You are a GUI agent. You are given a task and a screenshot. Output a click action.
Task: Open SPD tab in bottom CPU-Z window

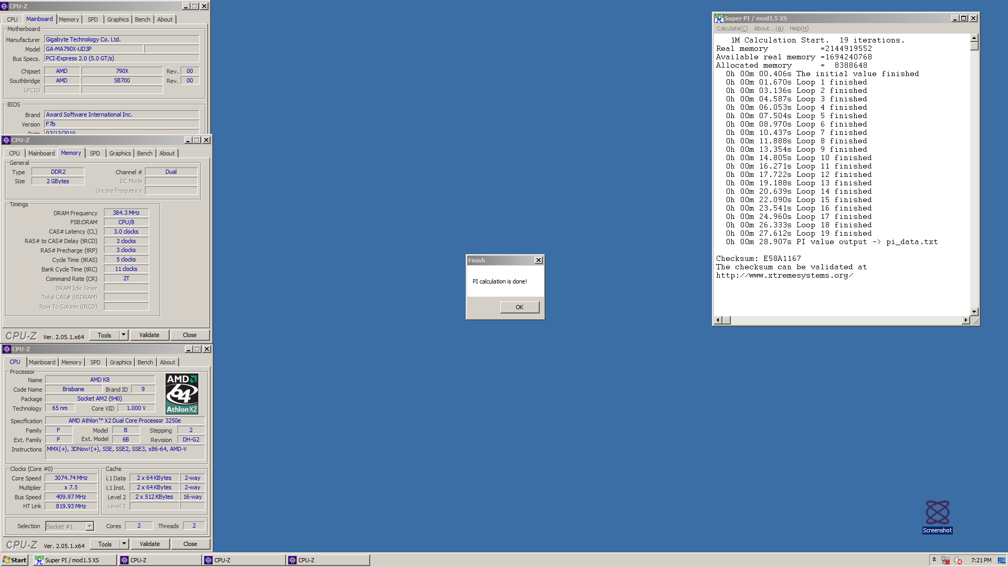(x=96, y=362)
